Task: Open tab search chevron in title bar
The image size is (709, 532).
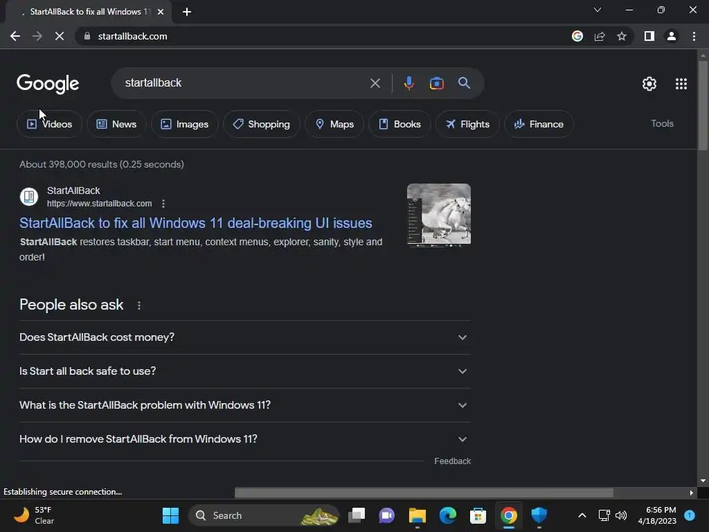Action: (598, 10)
